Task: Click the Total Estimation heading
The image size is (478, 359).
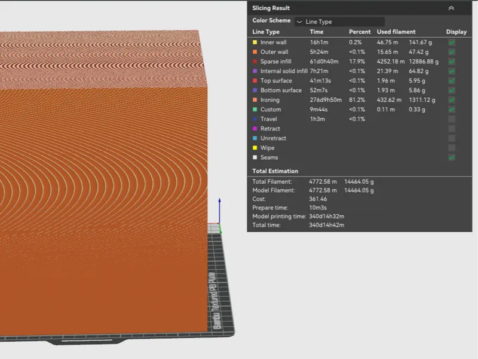Action: (275, 171)
